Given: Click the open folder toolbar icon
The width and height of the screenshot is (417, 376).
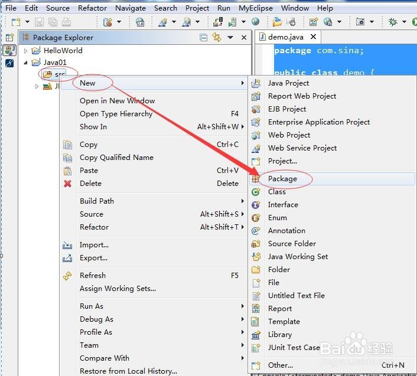Looking at the screenshot, I should 277,21.
